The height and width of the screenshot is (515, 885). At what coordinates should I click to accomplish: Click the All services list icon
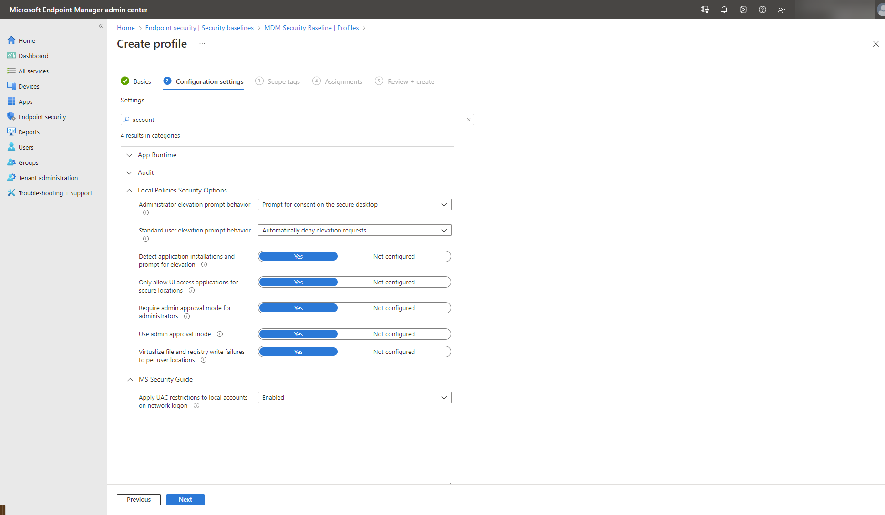pos(11,71)
